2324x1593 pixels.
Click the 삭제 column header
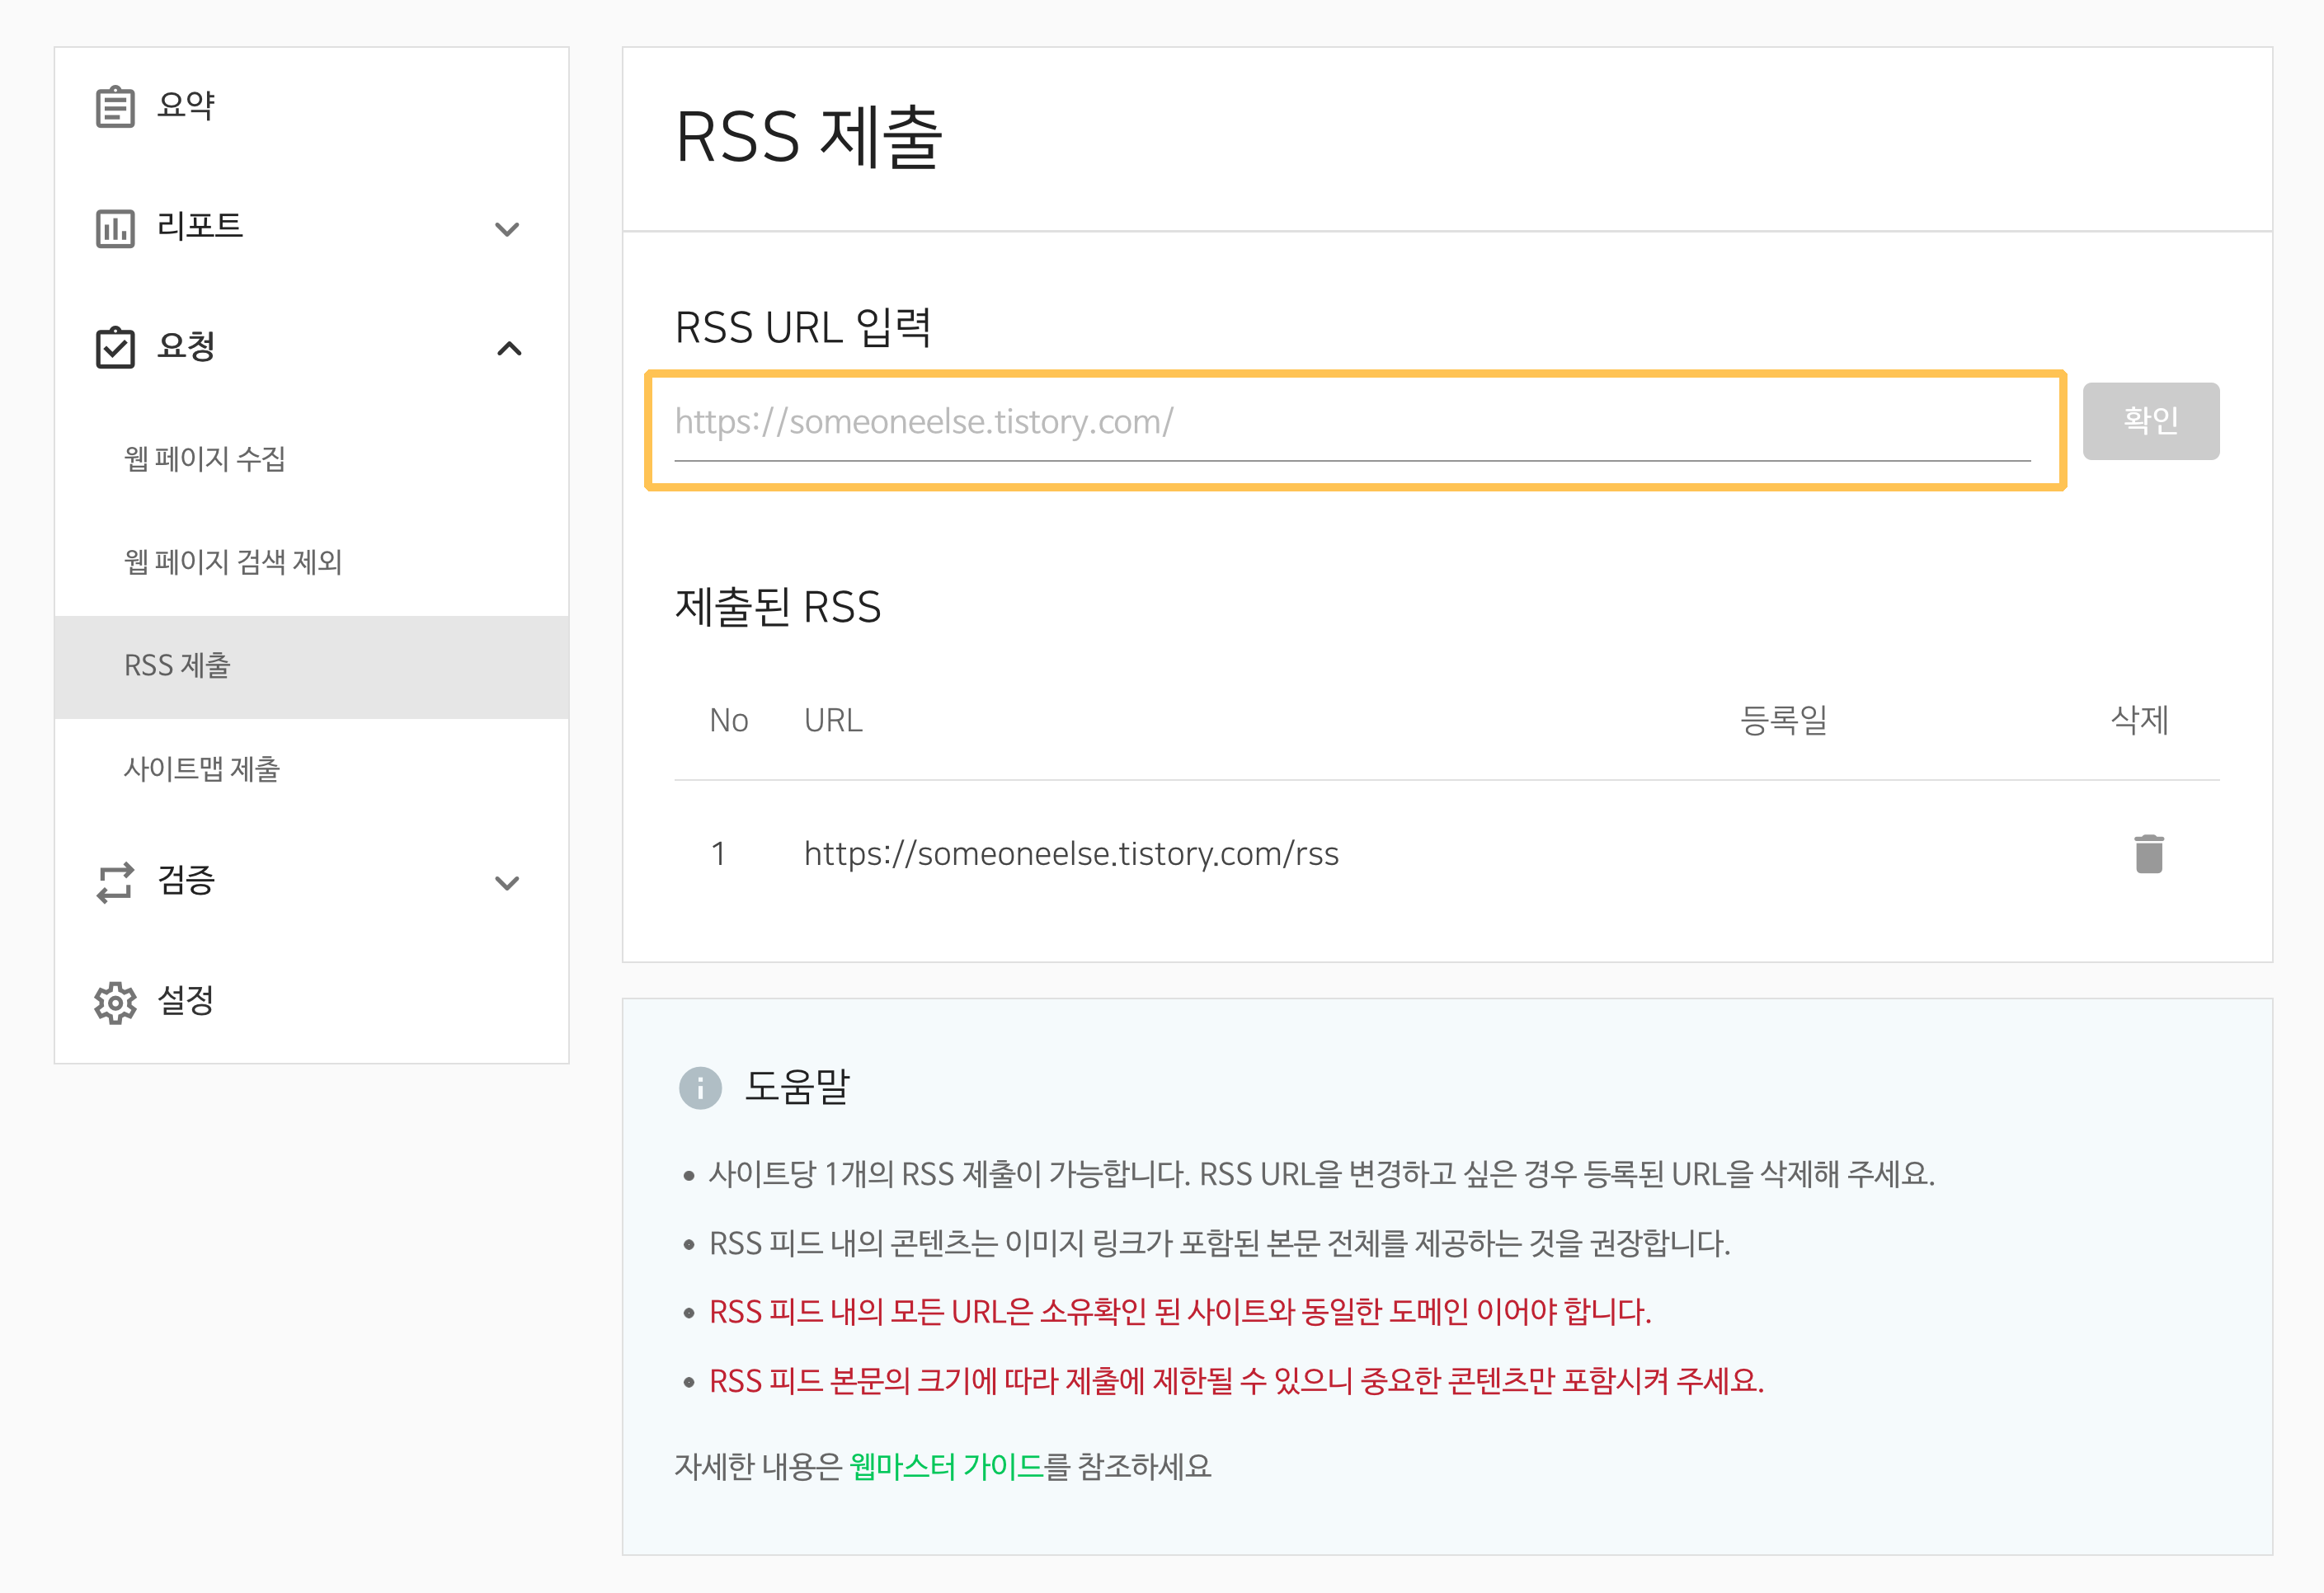[2139, 720]
